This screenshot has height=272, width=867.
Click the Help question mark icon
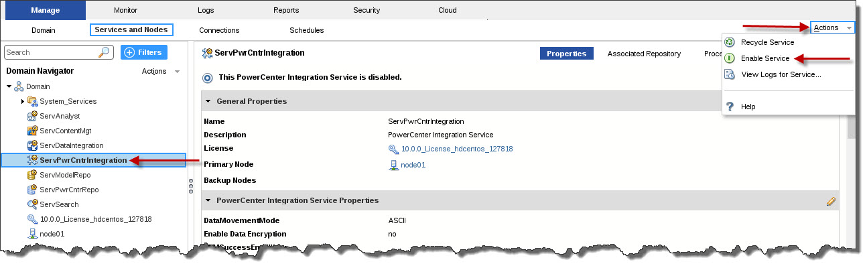730,107
